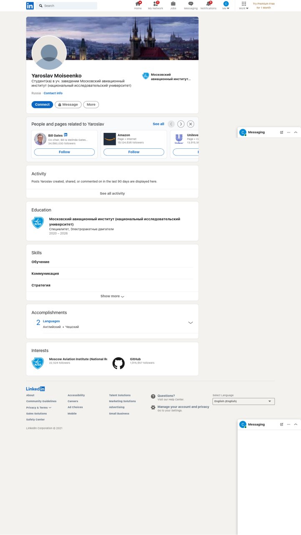The width and height of the screenshot is (301, 535).
Task: Open the Select Language dropdown
Action: pos(244,401)
